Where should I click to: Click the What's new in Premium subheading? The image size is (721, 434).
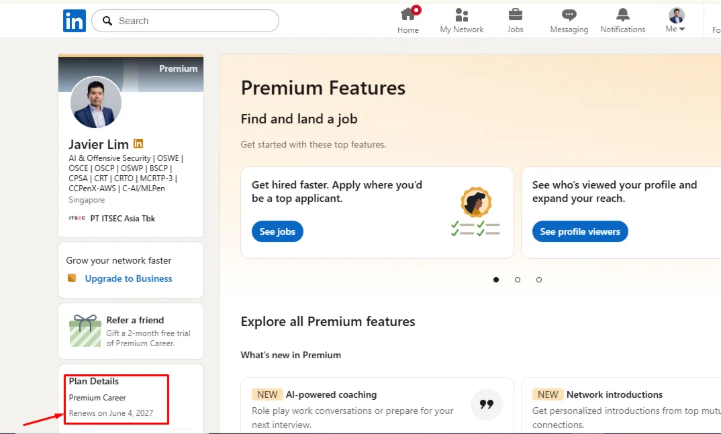[x=291, y=355]
